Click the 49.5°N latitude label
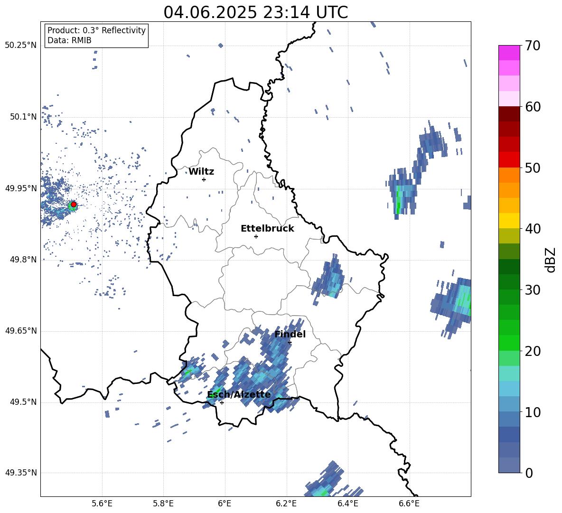The height and width of the screenshot is (513, 562). coord(23,402)
